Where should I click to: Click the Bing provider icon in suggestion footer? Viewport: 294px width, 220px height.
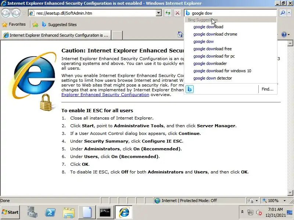click(x=190, y=89)
